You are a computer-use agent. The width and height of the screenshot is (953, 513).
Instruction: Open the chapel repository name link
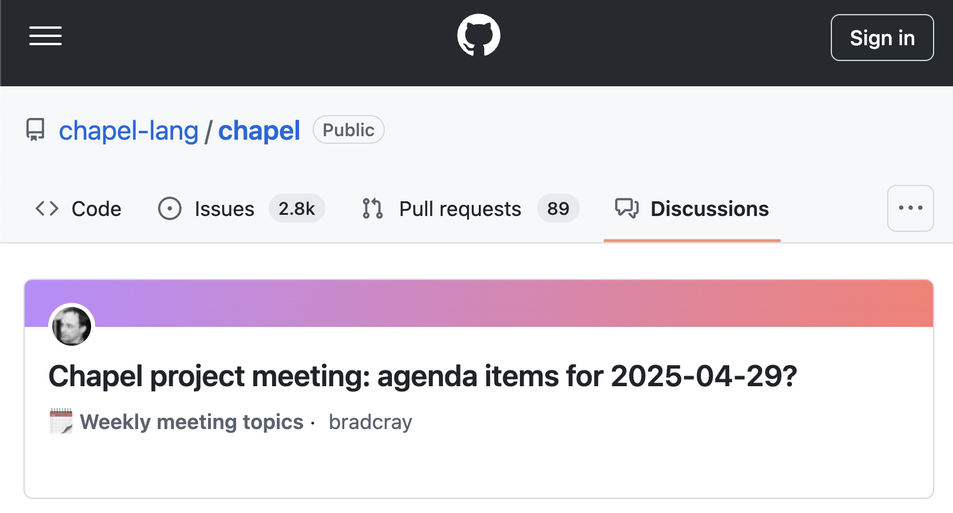point(259,130)
